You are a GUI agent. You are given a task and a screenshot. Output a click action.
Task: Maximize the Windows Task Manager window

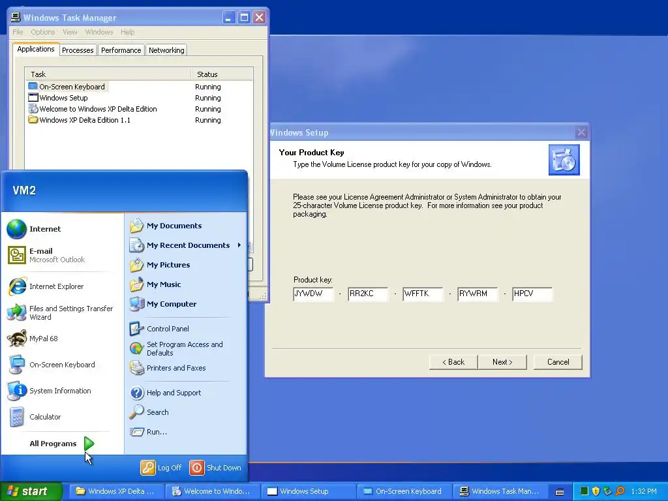point(244,18)
